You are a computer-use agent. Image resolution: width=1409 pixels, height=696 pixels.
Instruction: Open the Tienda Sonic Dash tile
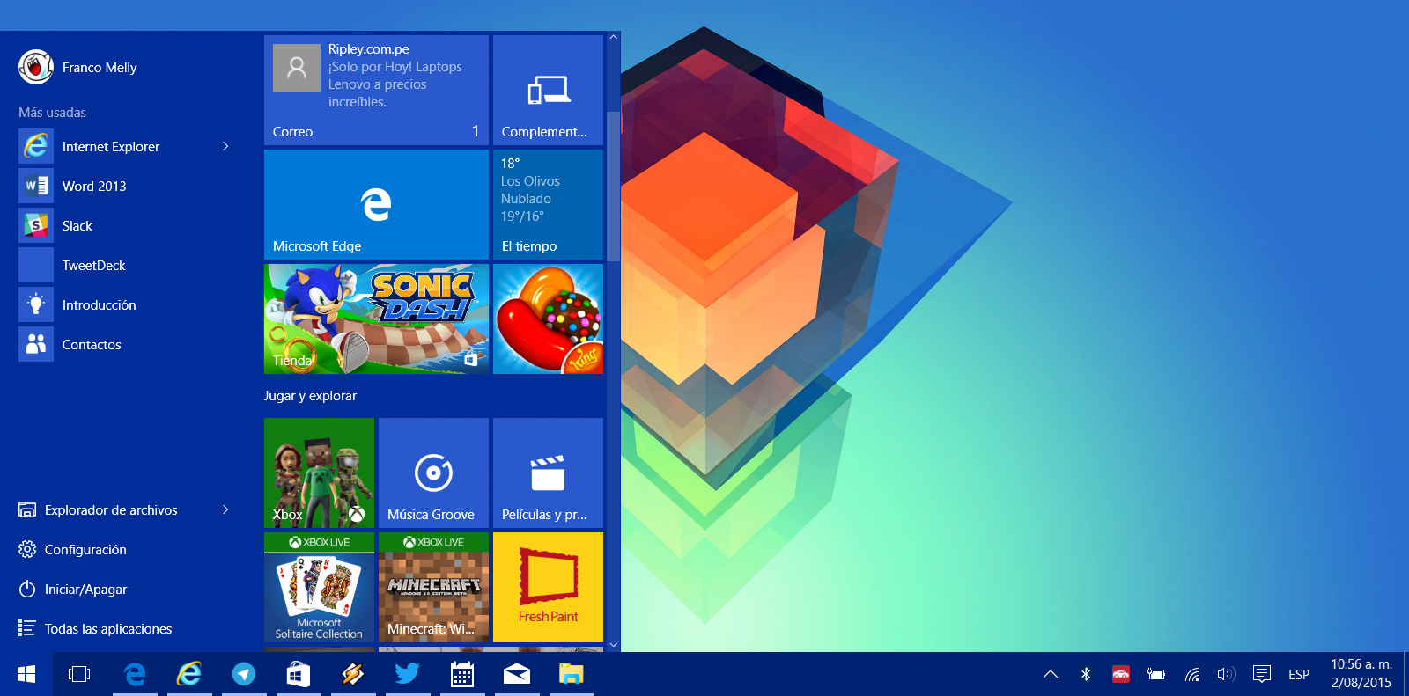coord(376,319)
